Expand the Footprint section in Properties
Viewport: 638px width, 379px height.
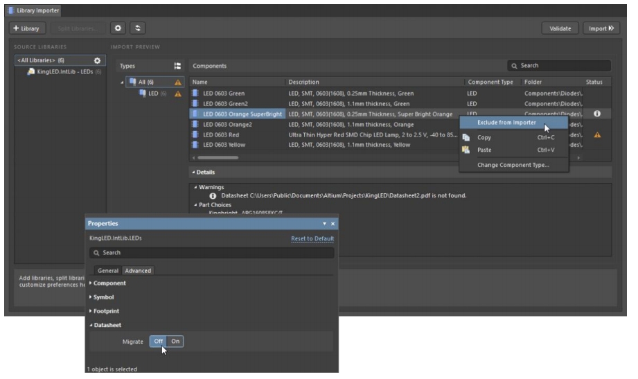(x=90, y=310)
